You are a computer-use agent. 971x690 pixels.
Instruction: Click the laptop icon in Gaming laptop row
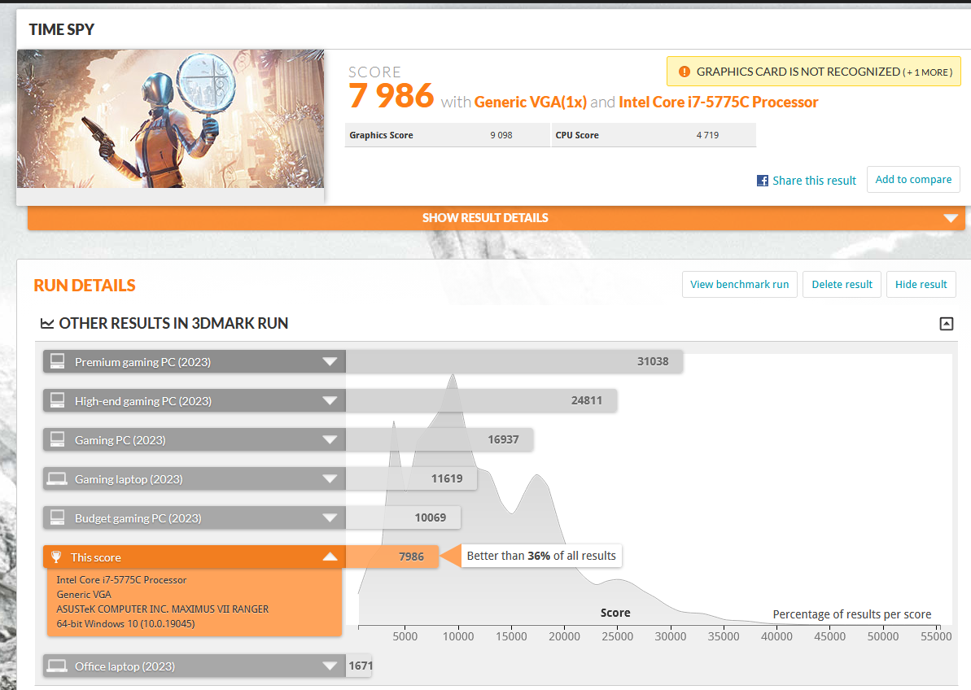point(57,478)
